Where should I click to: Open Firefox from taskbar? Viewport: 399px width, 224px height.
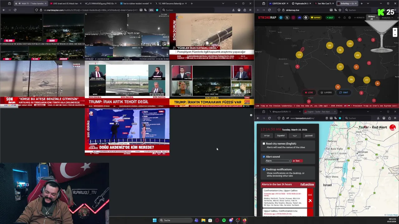click(x=244, y=220)
